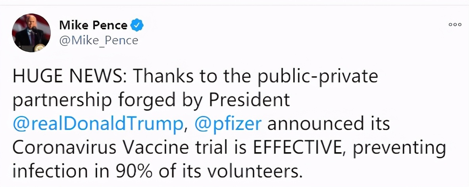Open the tweet's more options menu
This screenshot has width=469, height=187.
[x=455, y=25]
